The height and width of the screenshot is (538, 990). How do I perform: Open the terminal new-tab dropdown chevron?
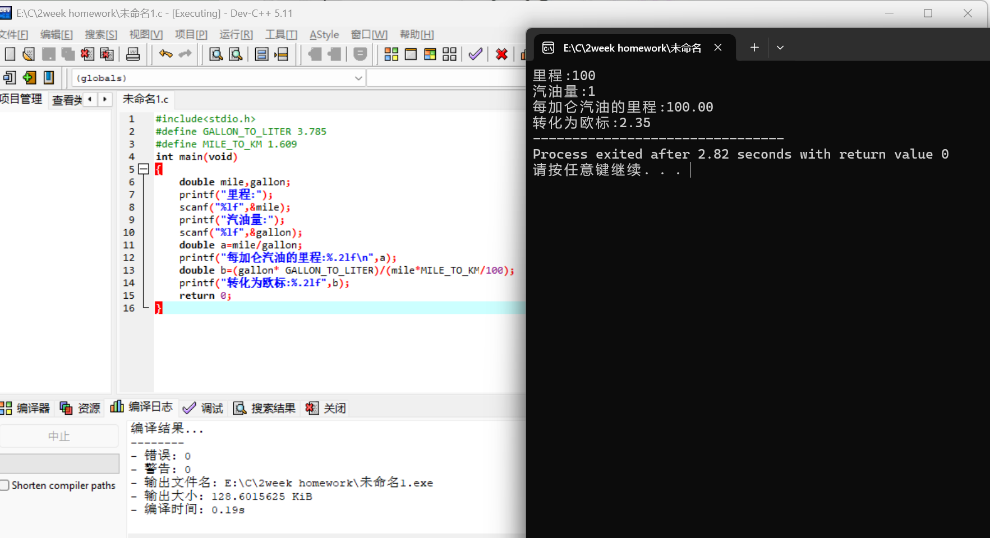[780, 48]
